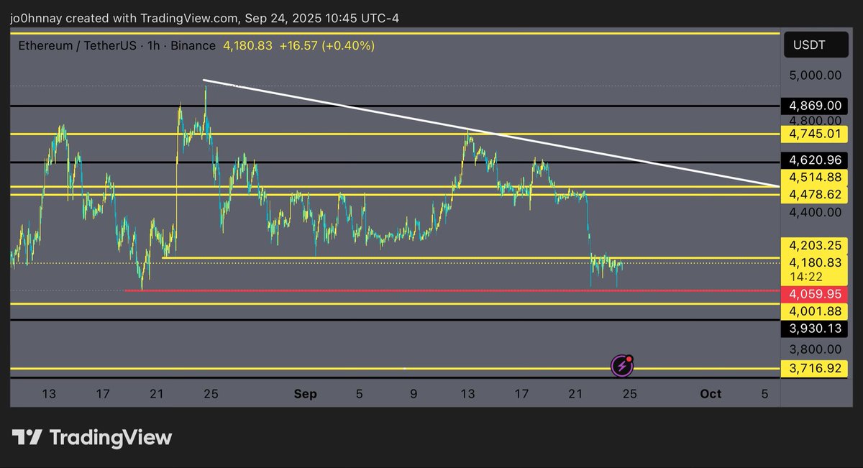Click the 4,203.25 price label
This screenshot has height=468, width=863.
[x=816, y=246]
